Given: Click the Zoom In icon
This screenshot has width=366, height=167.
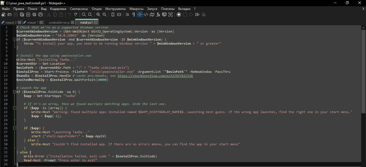Looking at the screenshot, I should click(x=98, y=14).
